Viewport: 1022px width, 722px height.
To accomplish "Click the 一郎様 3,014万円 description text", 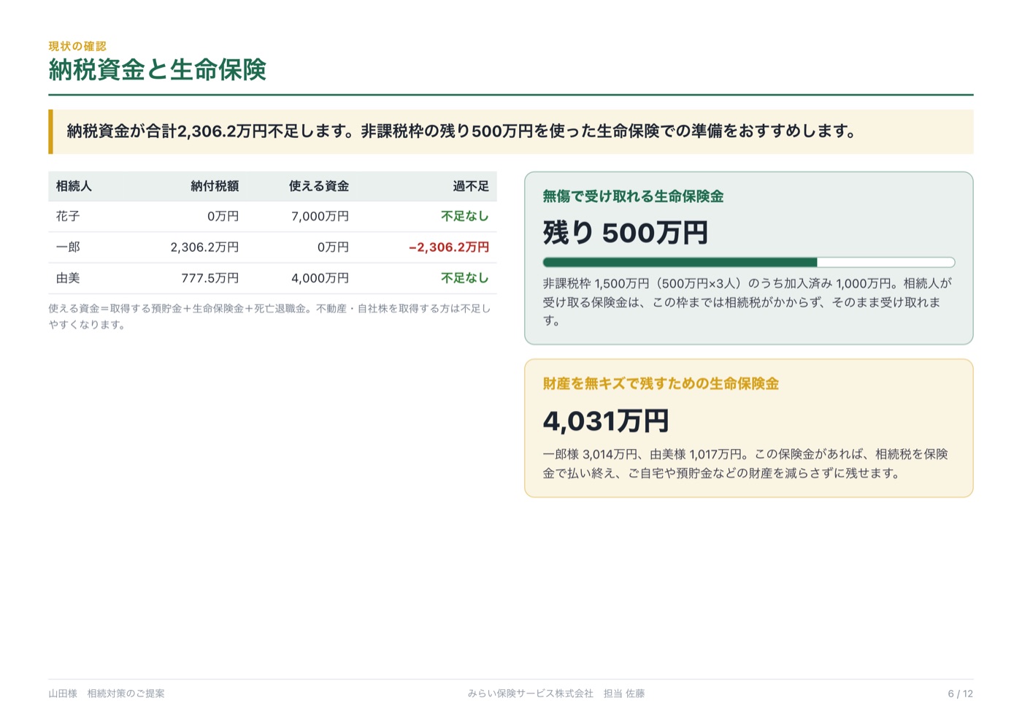I will tap(745, 464).
